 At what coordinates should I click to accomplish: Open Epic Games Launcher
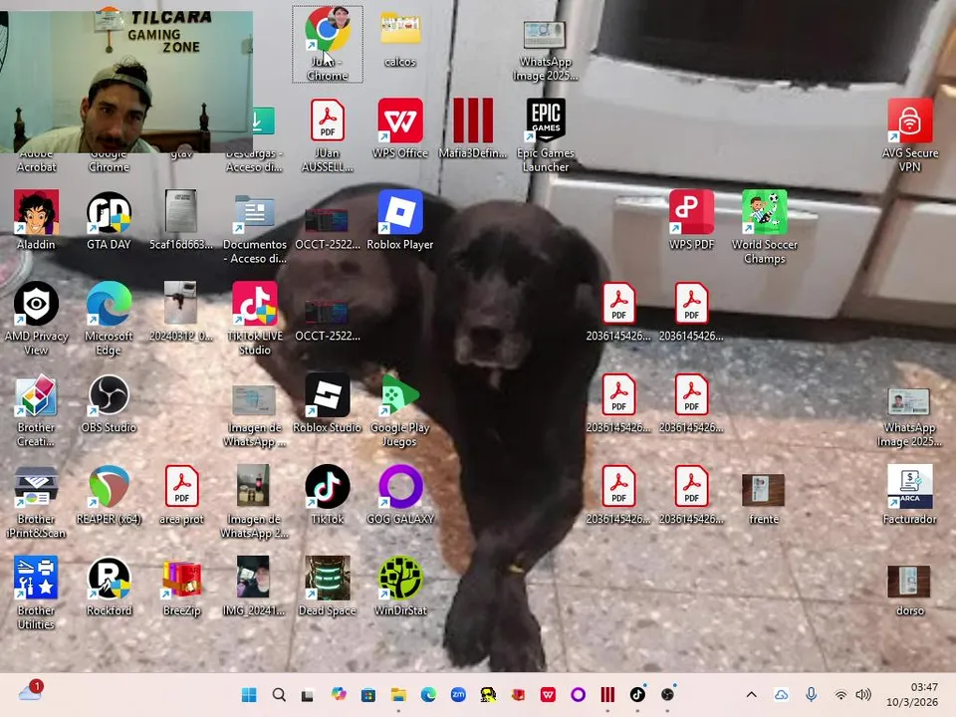tap(546, 134)
